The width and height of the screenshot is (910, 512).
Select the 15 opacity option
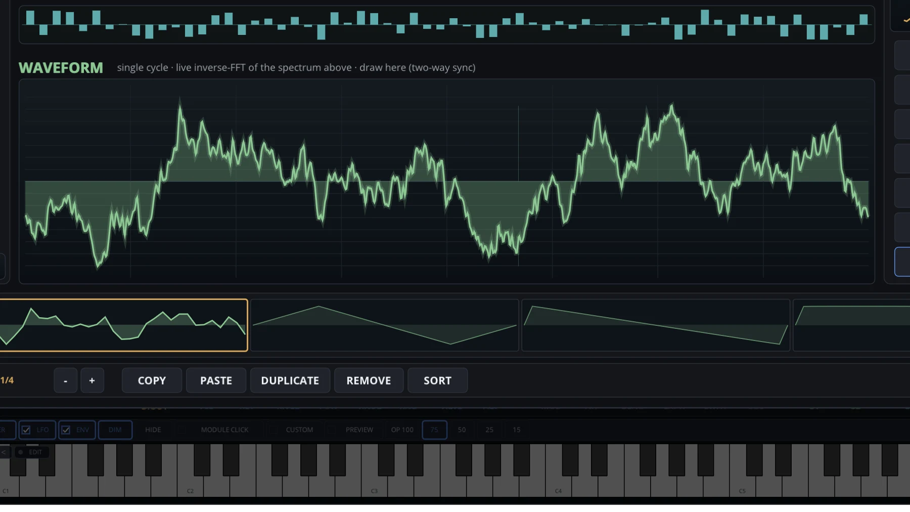[517, 430]
